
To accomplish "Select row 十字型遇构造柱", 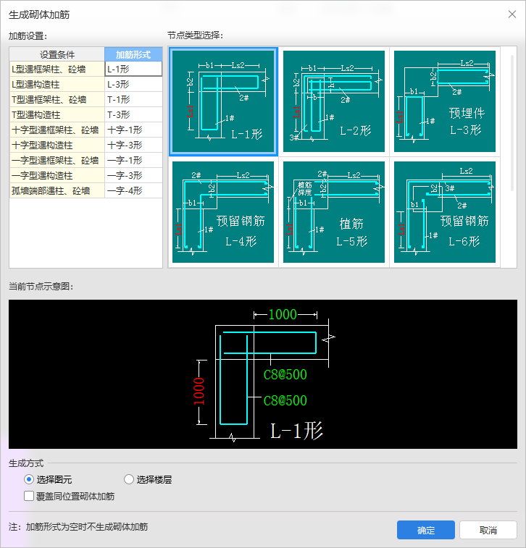I will (57, 145).
